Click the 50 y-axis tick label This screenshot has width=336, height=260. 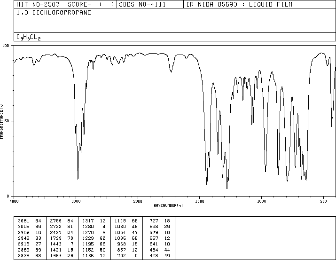coord(7,121)
